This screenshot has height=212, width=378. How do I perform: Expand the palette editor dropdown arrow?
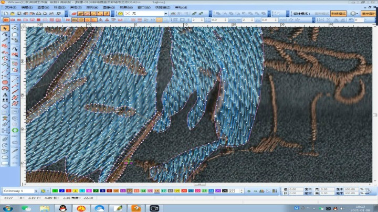(x=48, y=191)
